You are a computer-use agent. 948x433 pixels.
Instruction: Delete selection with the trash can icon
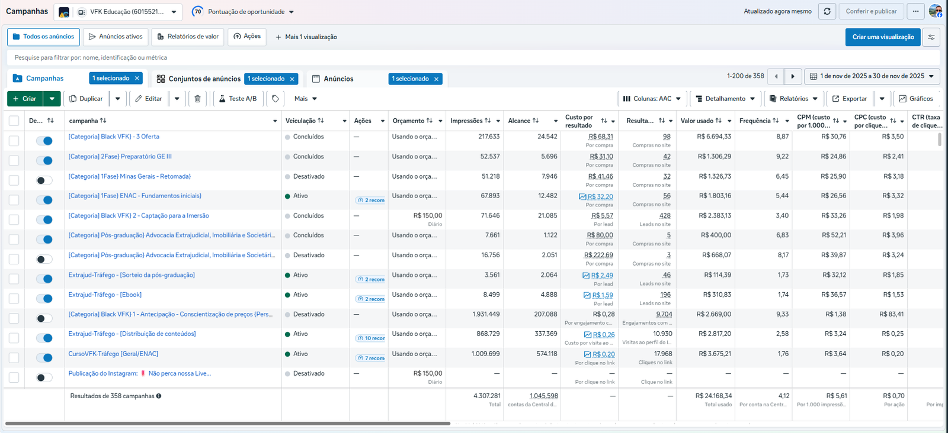pos(198,99)
